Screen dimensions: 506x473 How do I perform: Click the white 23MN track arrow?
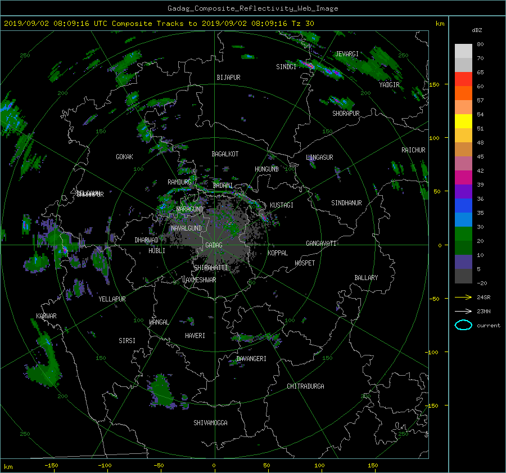463,311
